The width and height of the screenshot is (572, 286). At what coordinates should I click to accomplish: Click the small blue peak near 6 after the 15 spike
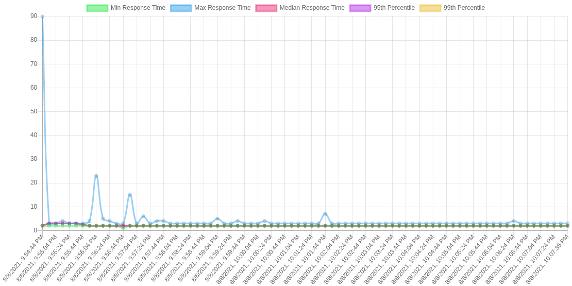(143, 216)
